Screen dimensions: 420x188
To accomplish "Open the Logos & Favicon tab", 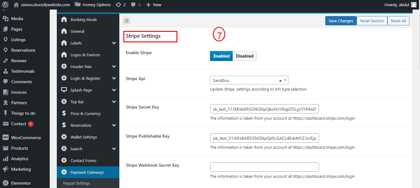I will point(88,55).
